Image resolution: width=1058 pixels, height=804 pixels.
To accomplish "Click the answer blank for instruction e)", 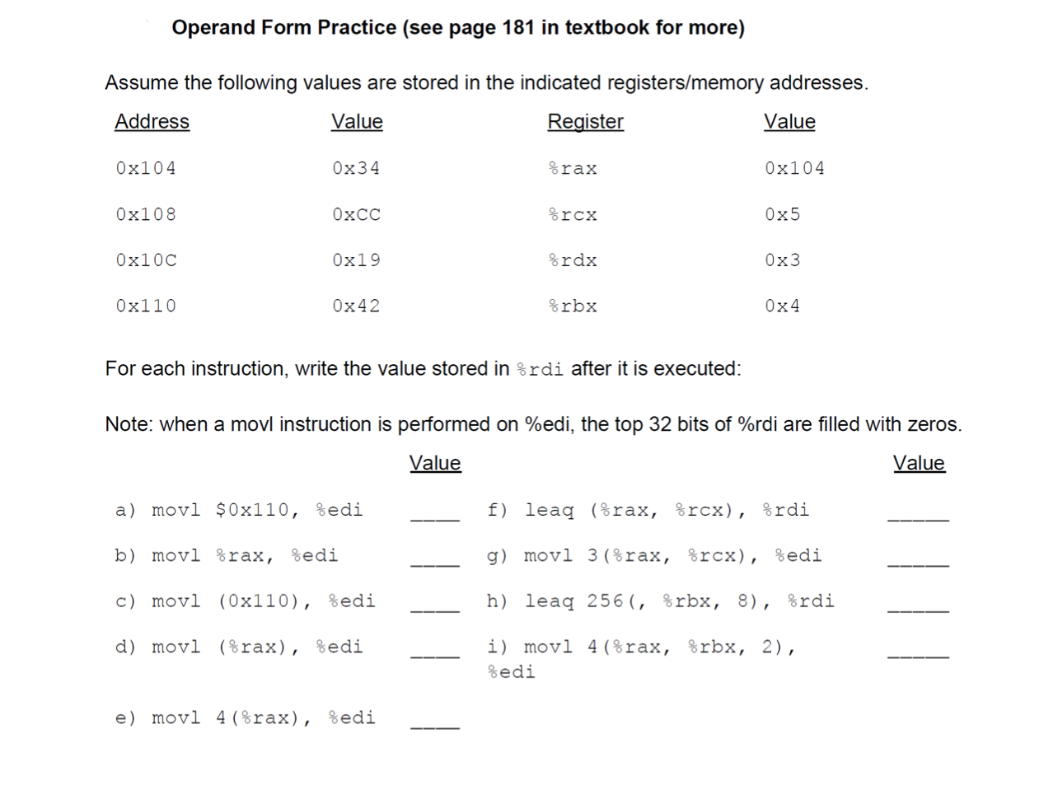I will coord(435,727).
